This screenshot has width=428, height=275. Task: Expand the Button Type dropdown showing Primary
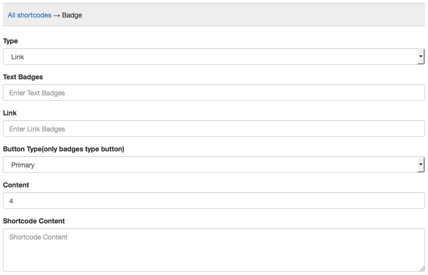tap(210, 165)
